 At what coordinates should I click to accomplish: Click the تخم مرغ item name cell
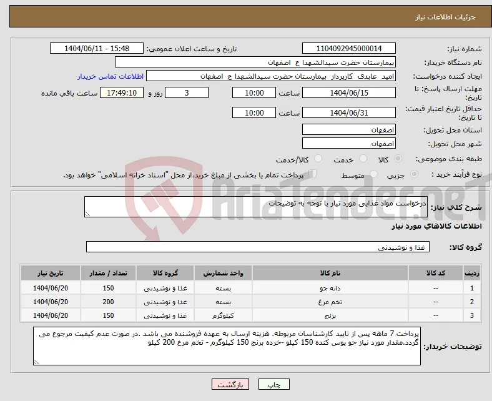pyautogui.click(x=330, y=302)
